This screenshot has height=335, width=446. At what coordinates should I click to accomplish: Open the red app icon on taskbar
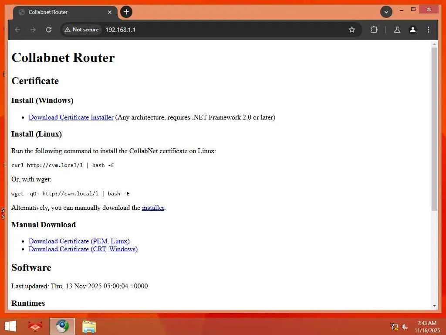click(x=35, y=326)
